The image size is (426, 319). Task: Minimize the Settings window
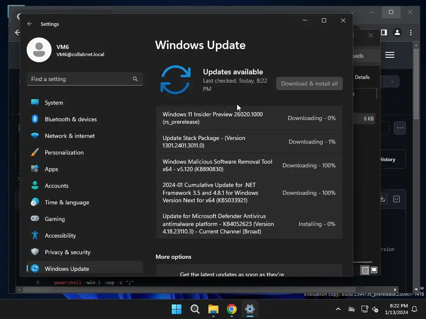click(305, 20)
